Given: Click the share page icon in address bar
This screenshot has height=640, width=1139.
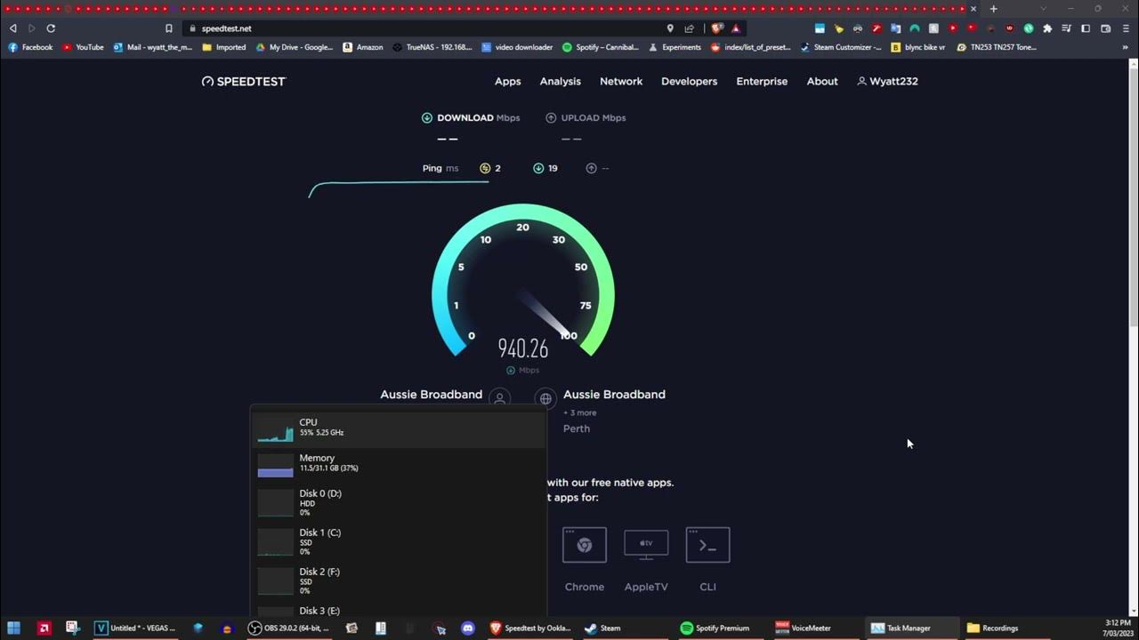Looking at the screenshot, I should pos(689,28).
